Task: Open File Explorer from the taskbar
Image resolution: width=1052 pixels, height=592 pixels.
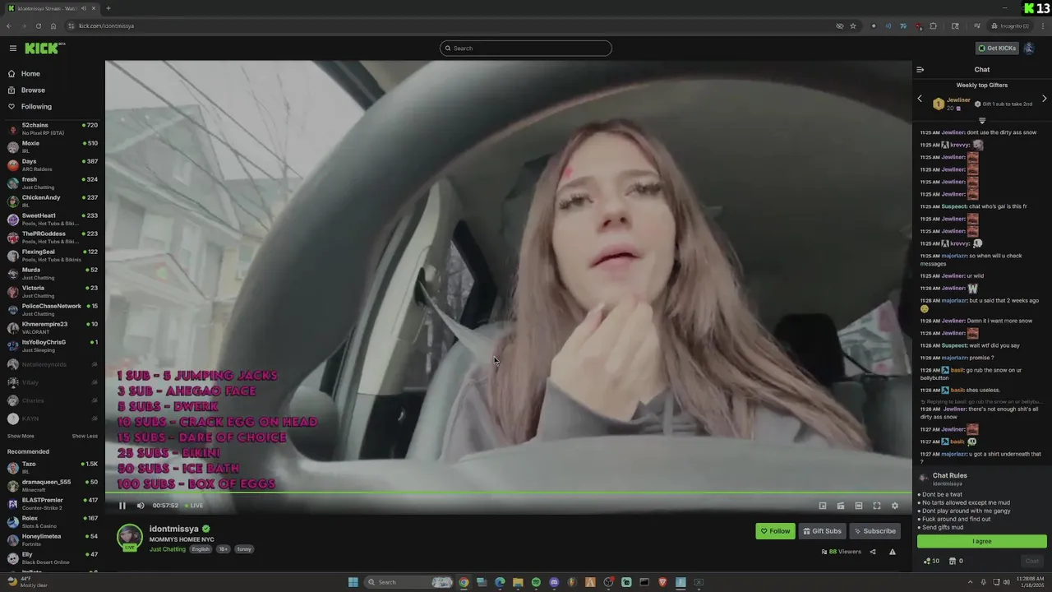Action: tap(518, 582)
